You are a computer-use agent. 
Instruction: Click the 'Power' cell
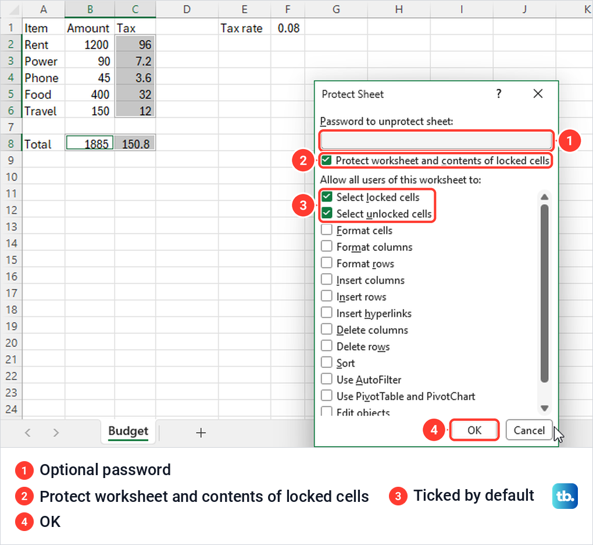[x=44, y=61]
